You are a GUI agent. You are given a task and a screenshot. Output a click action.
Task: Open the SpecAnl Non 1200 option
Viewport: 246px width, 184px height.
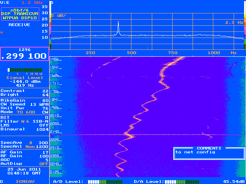point(25,146)
